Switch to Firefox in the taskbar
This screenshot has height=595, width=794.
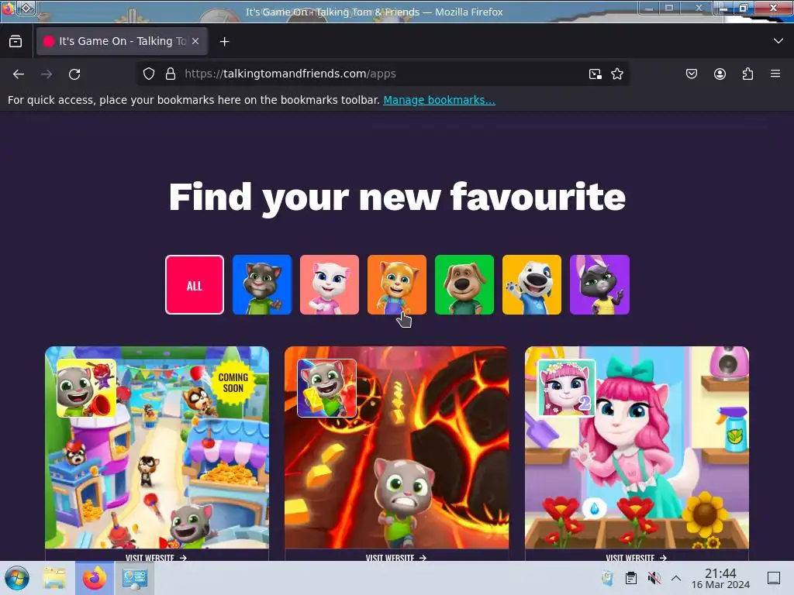[x=95, y=578]
